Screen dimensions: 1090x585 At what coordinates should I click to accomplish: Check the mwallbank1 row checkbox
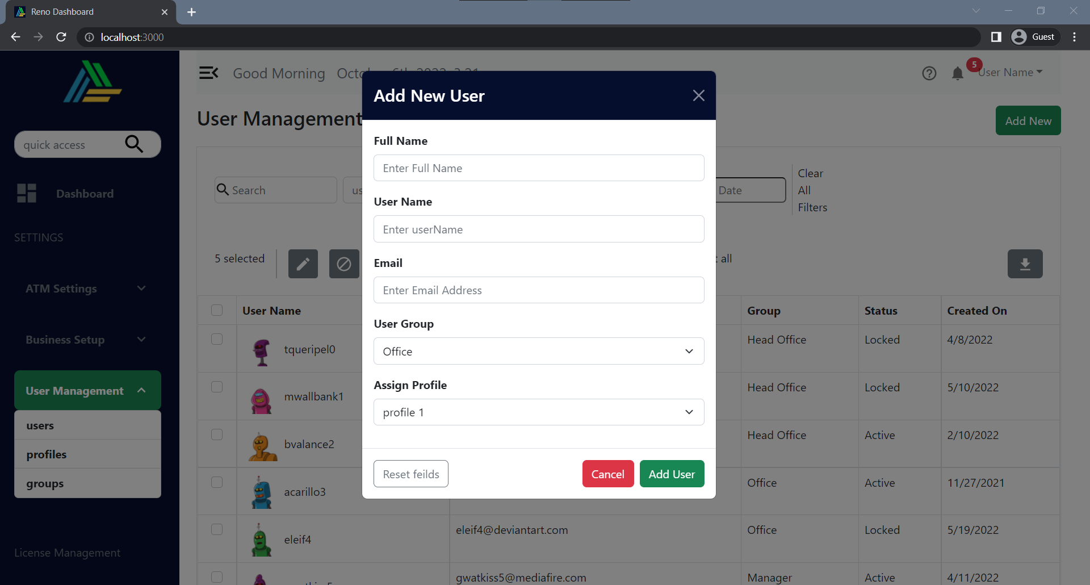(x=217, y=387)
